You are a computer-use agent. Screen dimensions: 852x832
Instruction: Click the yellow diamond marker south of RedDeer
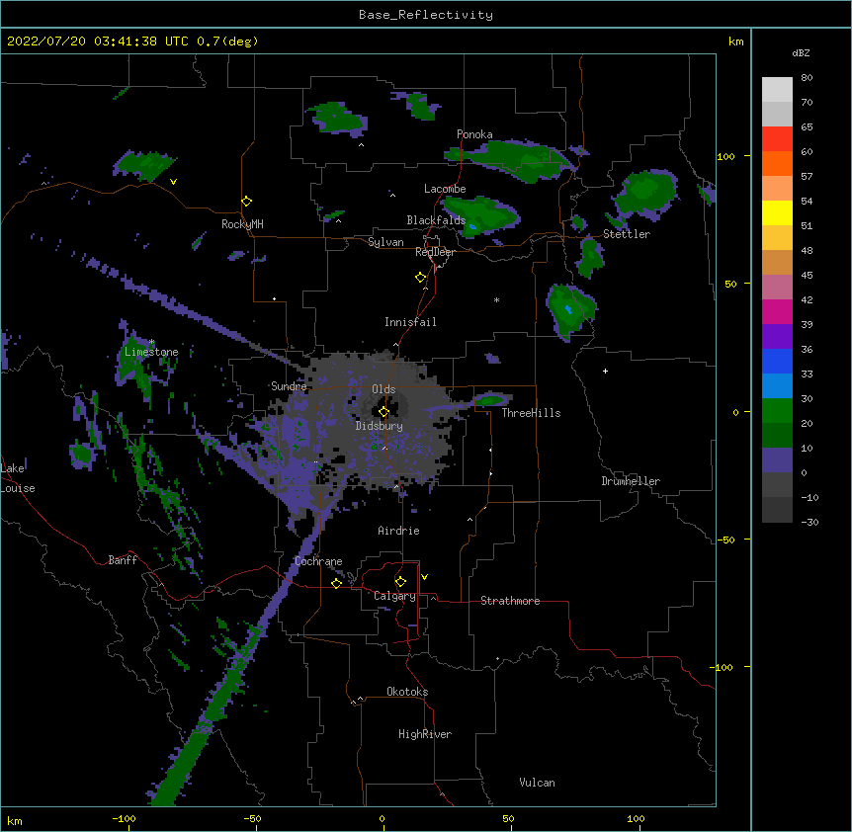tap(421, 278)
